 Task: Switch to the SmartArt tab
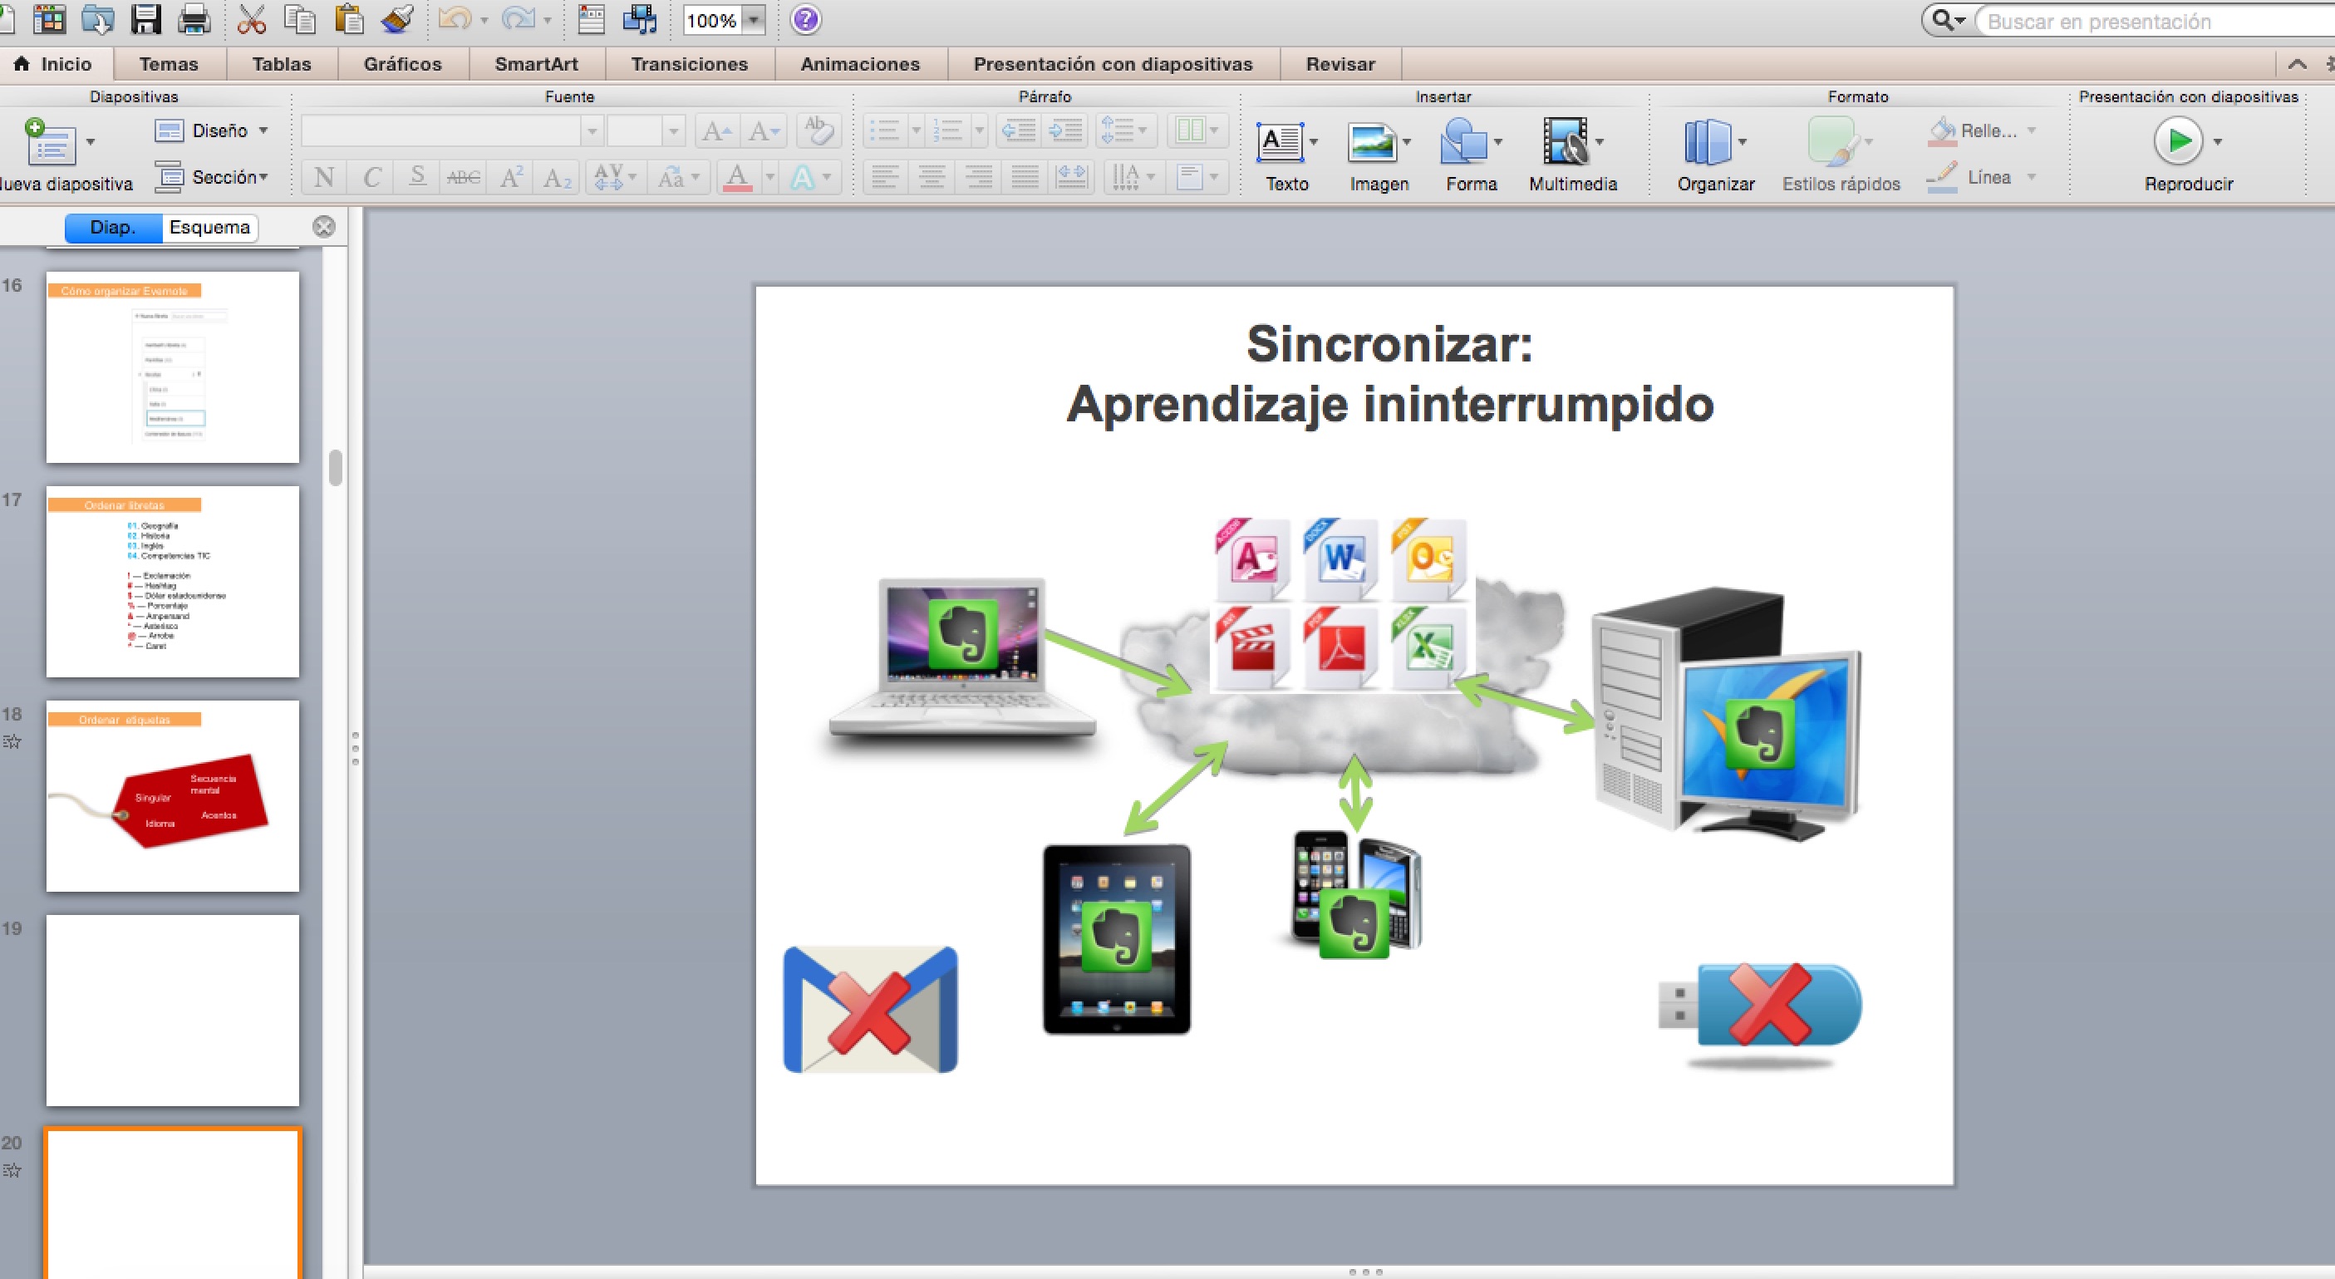click(537, 64)
